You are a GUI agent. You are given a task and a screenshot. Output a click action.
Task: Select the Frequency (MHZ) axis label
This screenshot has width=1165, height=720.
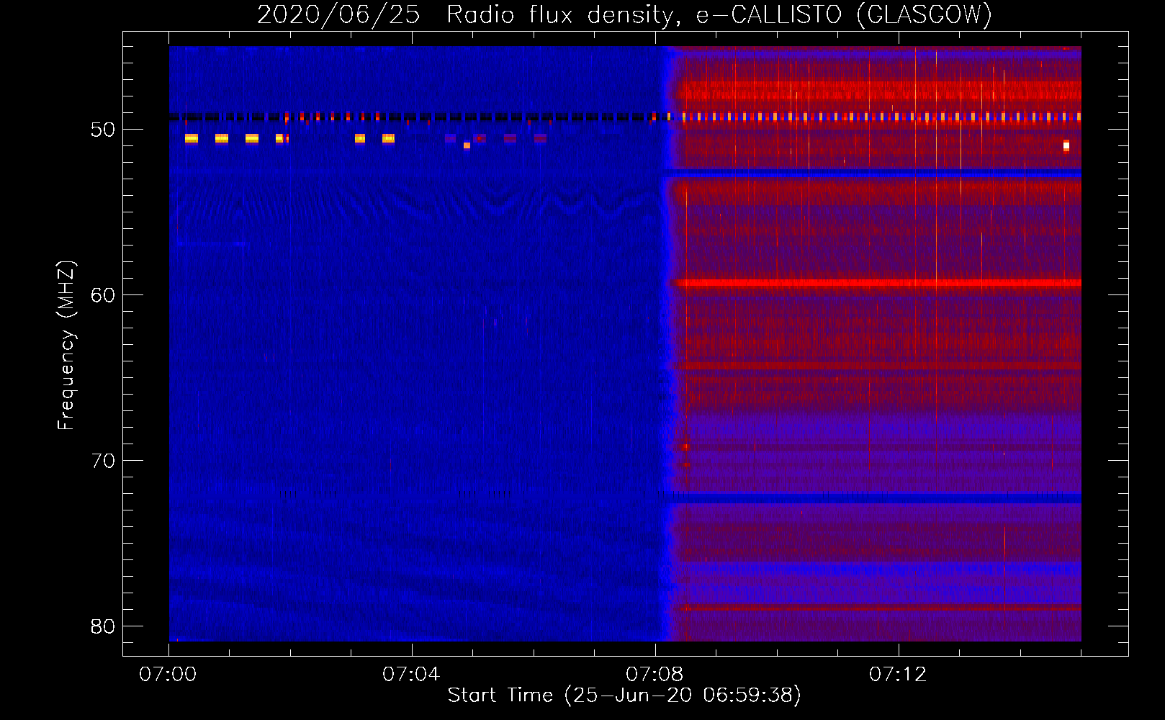click(x=66, y=346)
